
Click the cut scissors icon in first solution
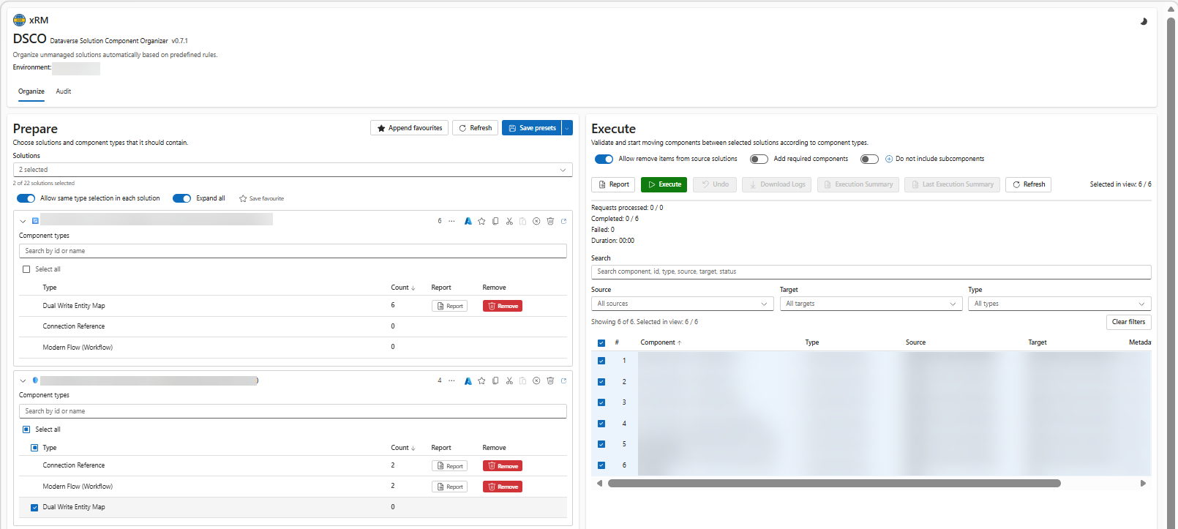509,221
